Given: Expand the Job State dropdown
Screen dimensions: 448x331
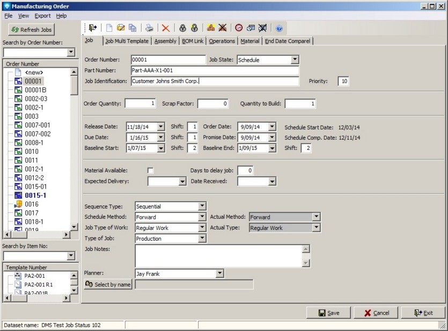Looking at the screenshot, I should point(295,60).
